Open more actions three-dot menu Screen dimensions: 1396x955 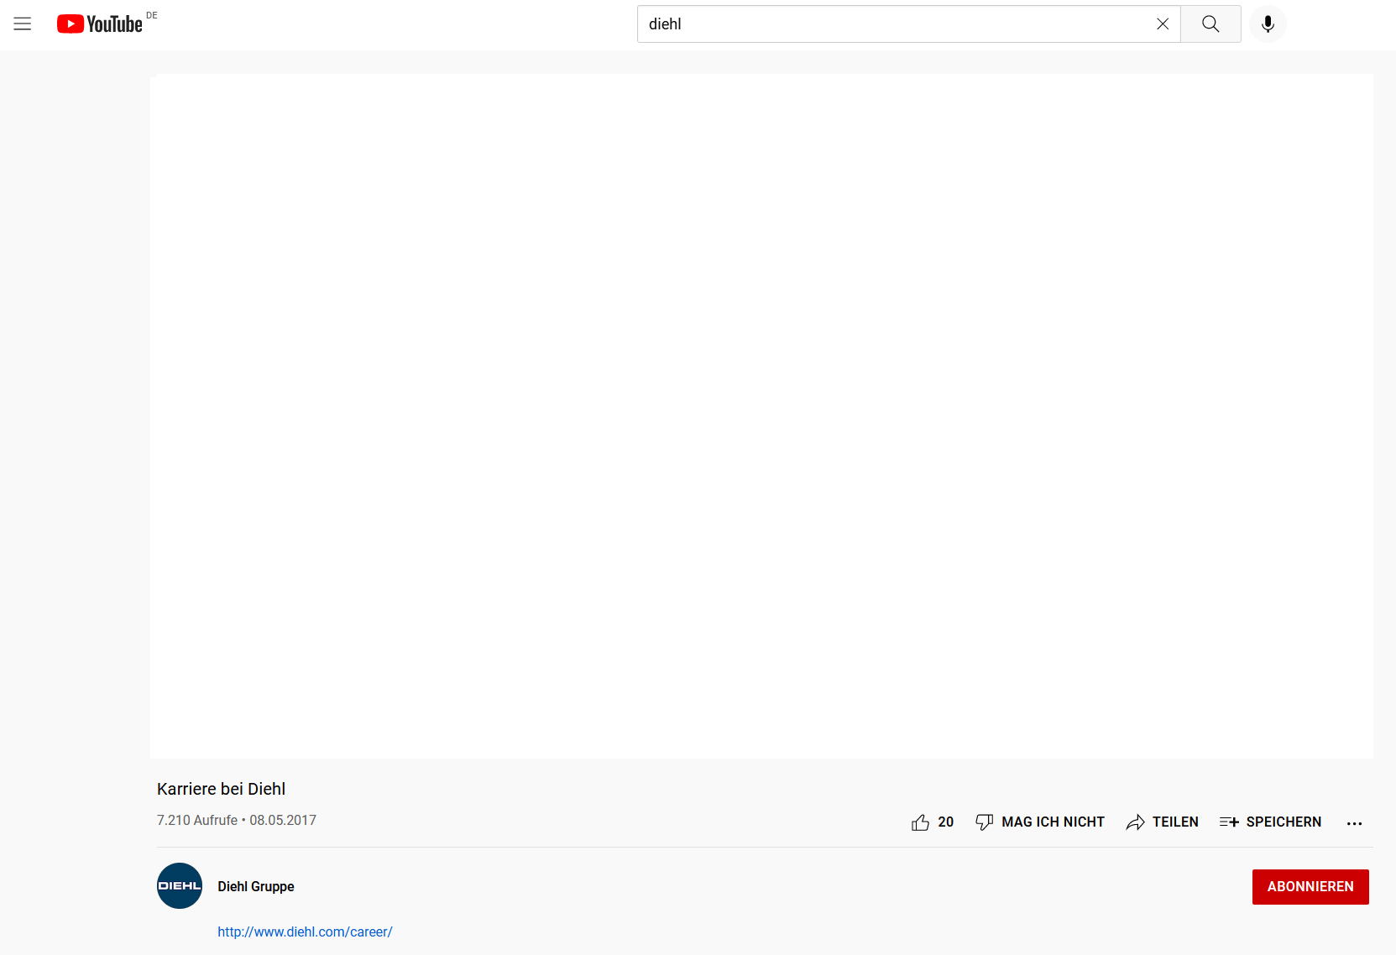point(1354,823)
